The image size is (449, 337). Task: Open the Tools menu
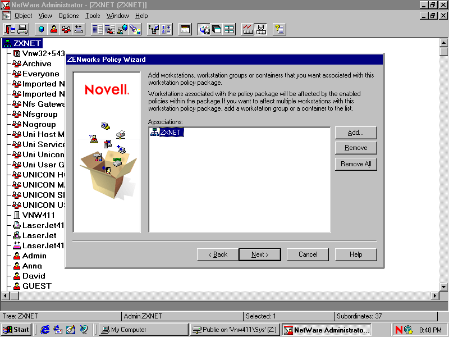(93, 16)
